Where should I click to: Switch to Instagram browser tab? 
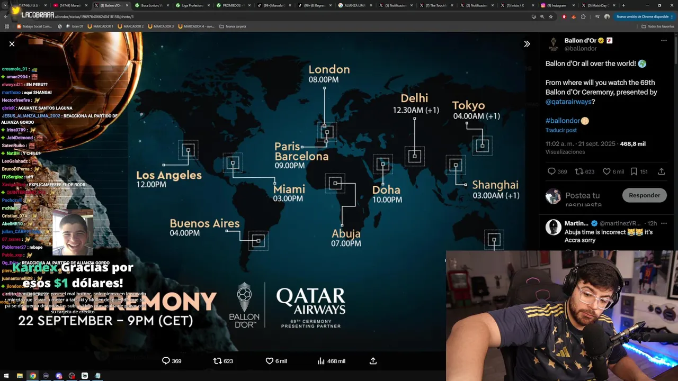coord(556,5)
